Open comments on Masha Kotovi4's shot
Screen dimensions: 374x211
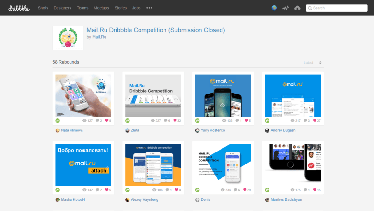(99, 190)
